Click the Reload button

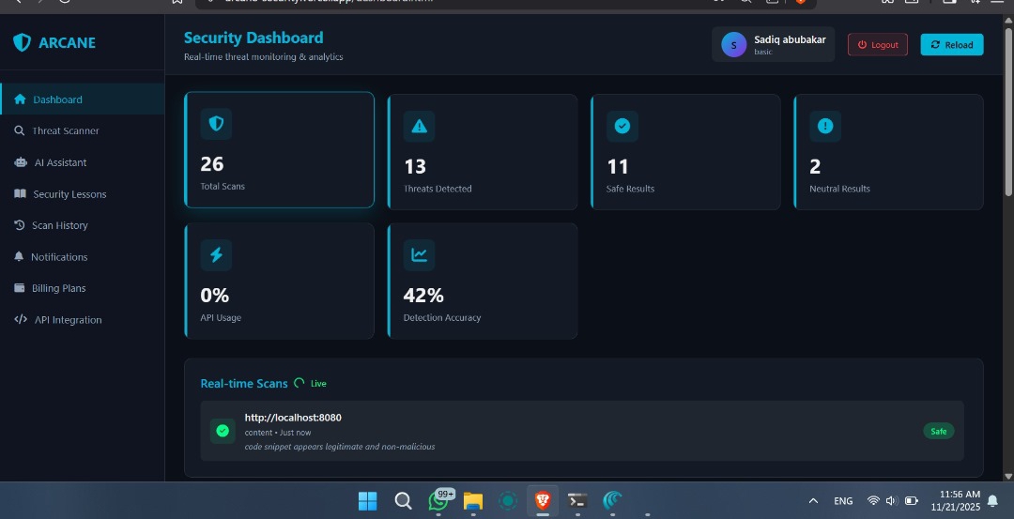952,45
